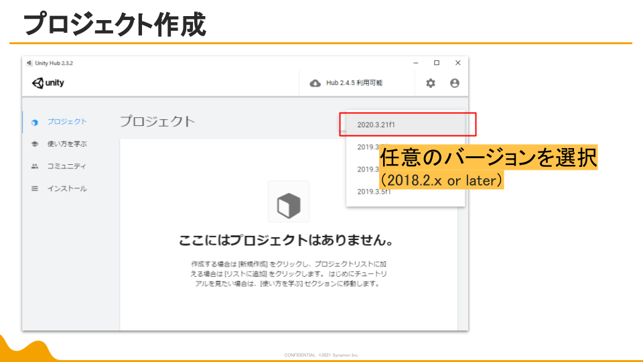The width and height of the screenshot is (643, 362).
Task: Maximize the Unity Hub window
Action: tap(437, 63)
